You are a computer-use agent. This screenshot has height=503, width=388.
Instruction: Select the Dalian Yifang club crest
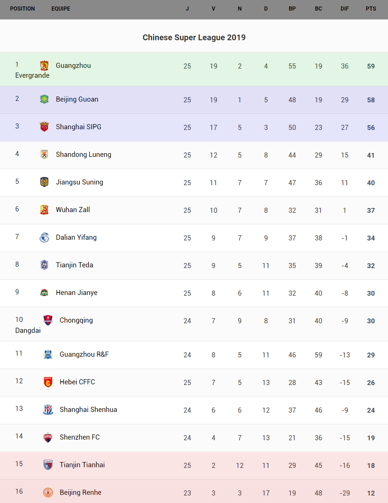(44, 237)
